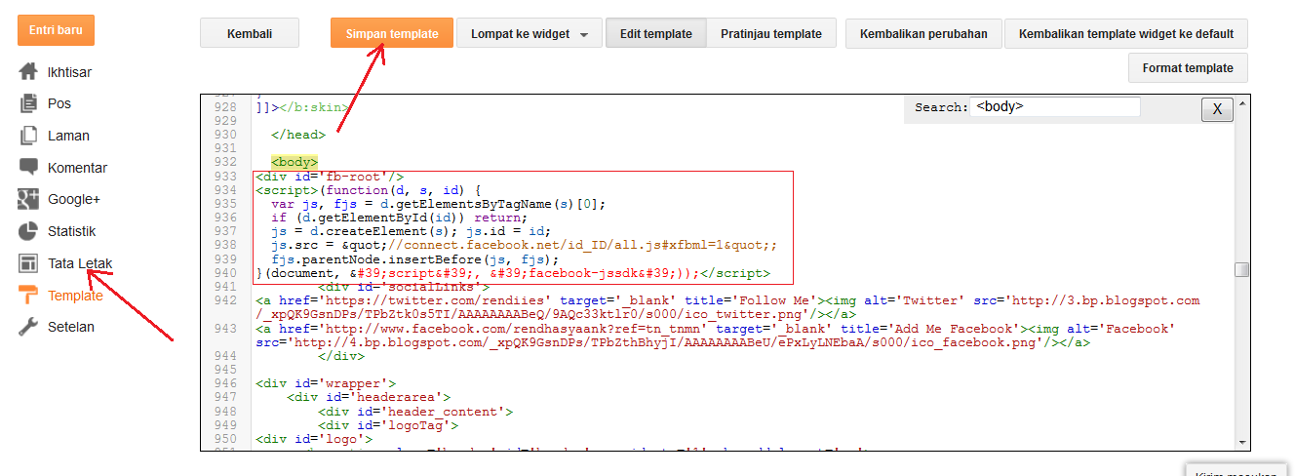Click the Setelan wrench icon
The height and width of the screenshot is (476, 1295).
click(x=28, y=327)
